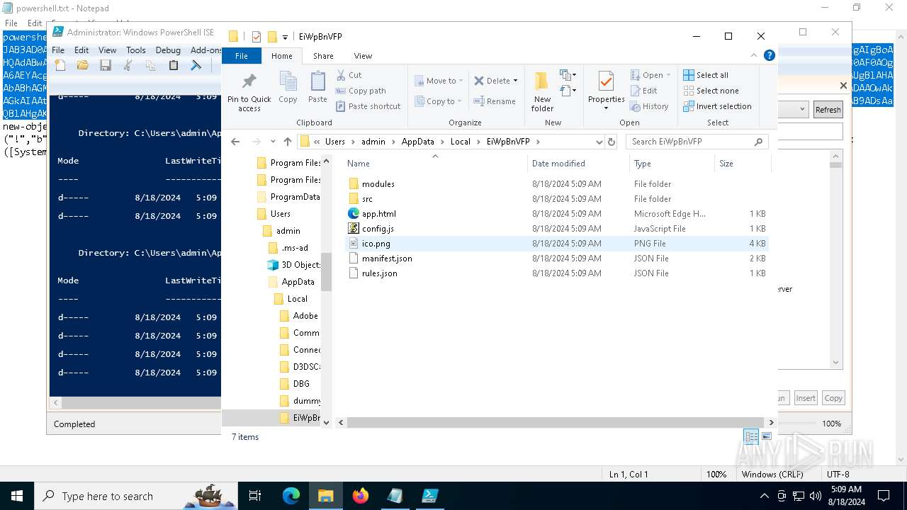
Task: Switch to Details view layout icon
Action: (x=751, y=437)
